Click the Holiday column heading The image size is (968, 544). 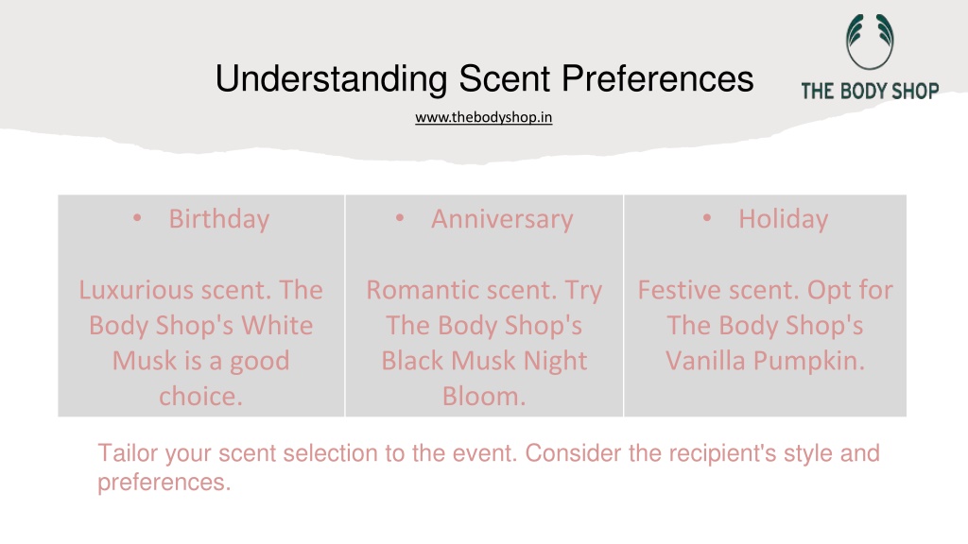click(784, 219)
